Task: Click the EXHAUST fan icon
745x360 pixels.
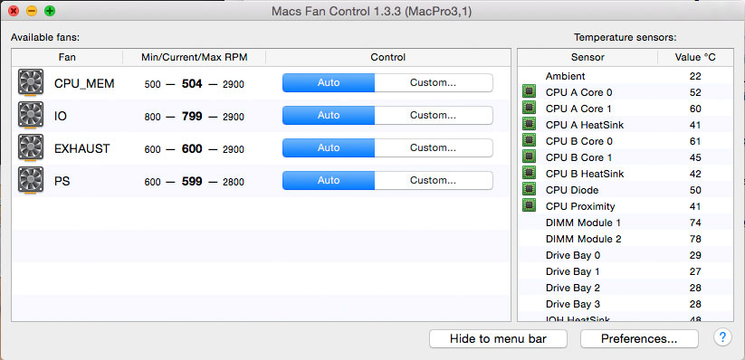Action: 31,147
